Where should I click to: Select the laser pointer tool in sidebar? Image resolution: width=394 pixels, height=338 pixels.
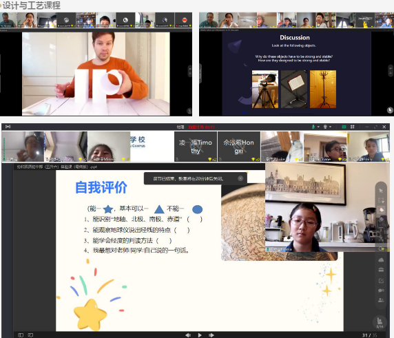tap(381, 210)
